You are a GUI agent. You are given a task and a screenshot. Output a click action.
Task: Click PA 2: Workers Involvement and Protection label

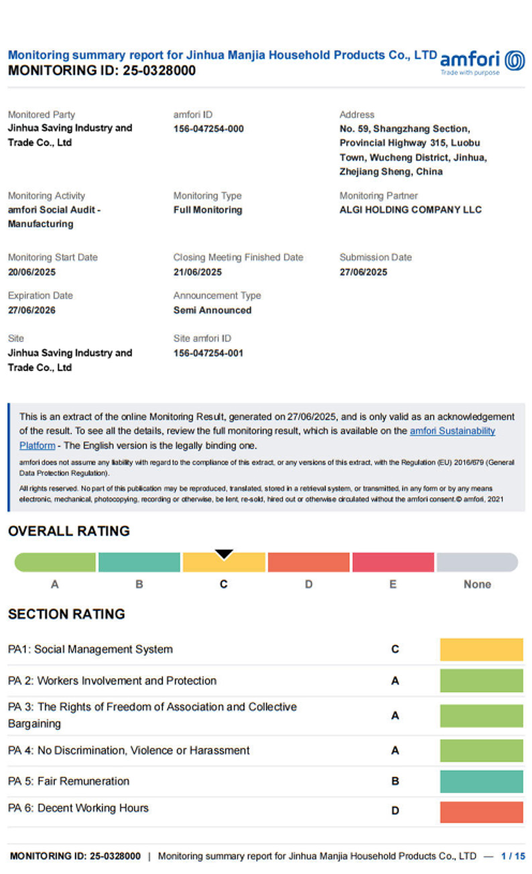[113, 681]
